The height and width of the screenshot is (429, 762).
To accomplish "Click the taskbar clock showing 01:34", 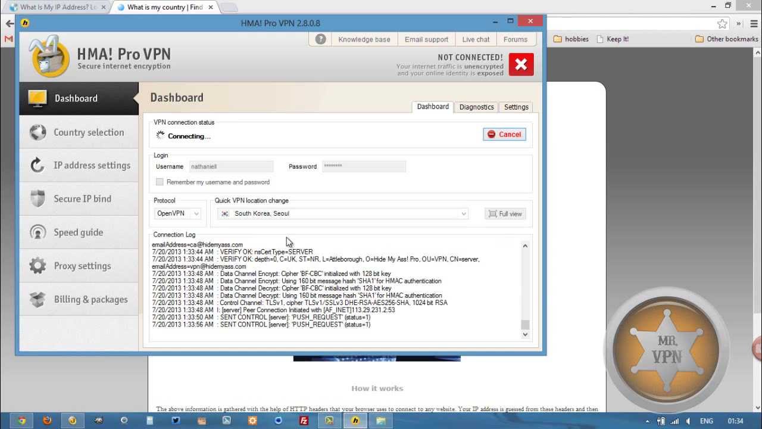I will click(735, 421).
